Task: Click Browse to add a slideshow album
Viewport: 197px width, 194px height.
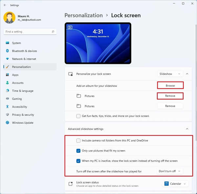Action: pyautogui.click(x=170, y=86)
